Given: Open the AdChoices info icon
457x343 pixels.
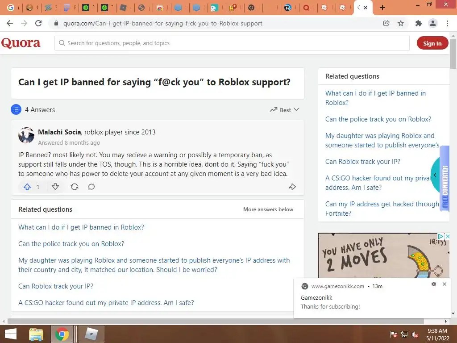Looking at the screenshot, I should 440,236.
